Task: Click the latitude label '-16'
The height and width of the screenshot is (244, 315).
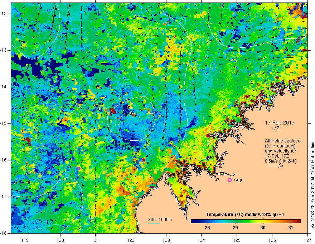Action: (4, 160)
